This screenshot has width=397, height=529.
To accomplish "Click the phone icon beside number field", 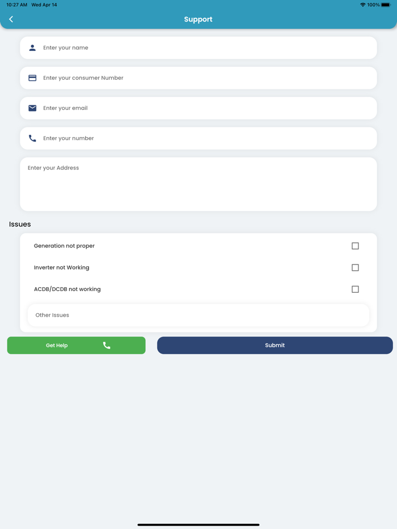I will point(32,138).
